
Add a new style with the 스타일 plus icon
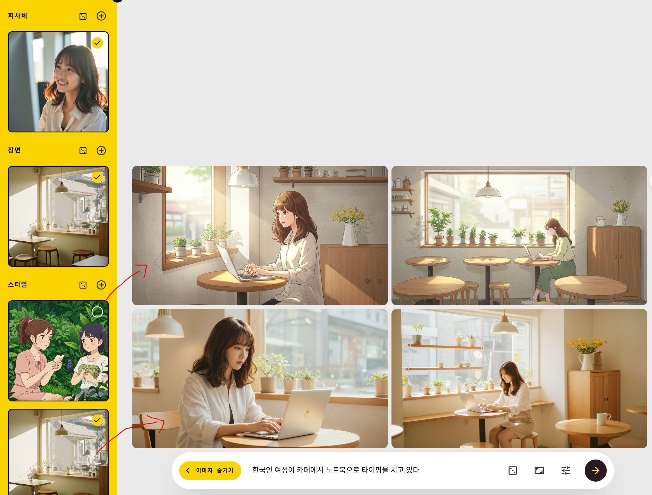tap(101, 285)
